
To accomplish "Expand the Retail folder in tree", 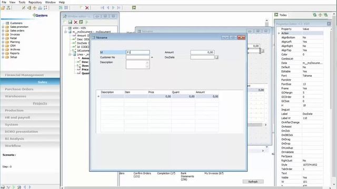I will pyautogui.click(x=3, y=38).
